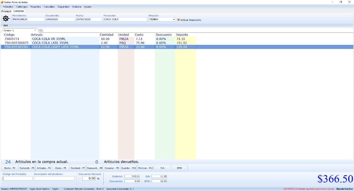Image resolution: width=354 pixels, height=191 pixels.
Task: Click the Descuento General percentage field
Action: pos(89,178)
